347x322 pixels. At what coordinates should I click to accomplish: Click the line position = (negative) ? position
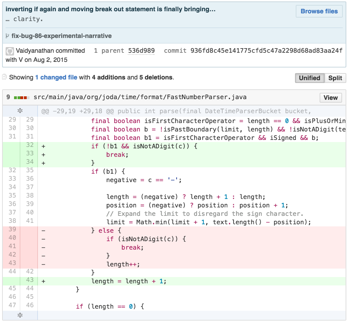click(197, 205)
